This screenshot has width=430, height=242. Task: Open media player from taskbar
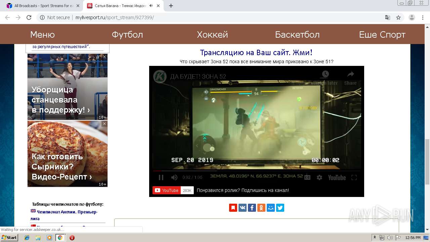(x=49, y=238)
